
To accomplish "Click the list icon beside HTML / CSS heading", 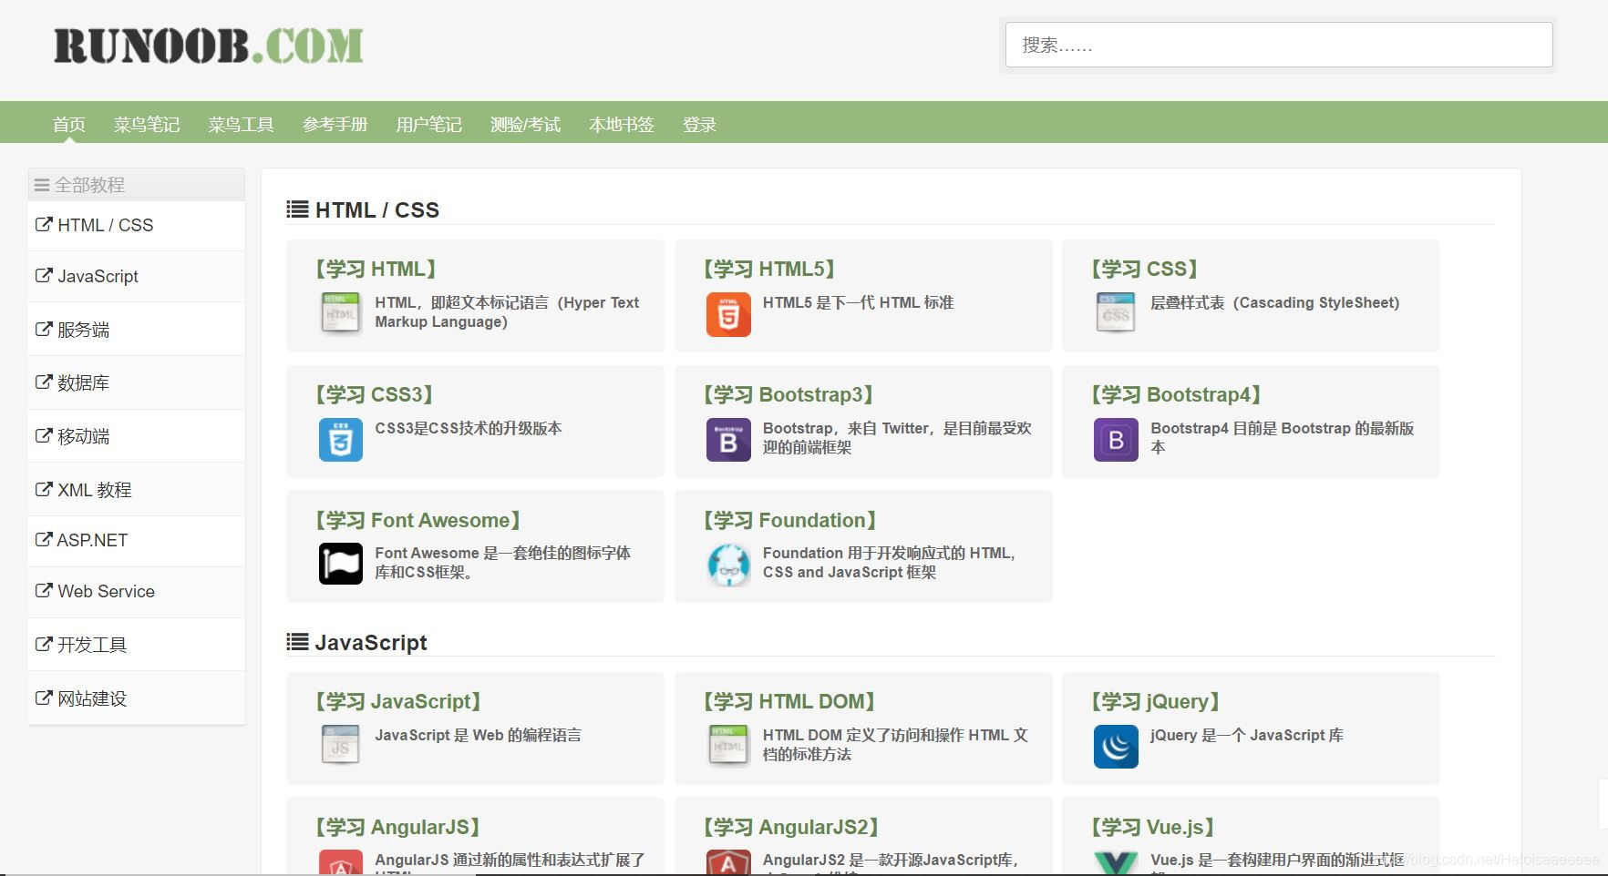I will click(297, 209).
